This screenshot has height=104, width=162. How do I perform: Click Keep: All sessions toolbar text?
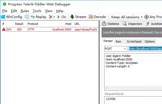pyautogui.click(x=125, y=17)
